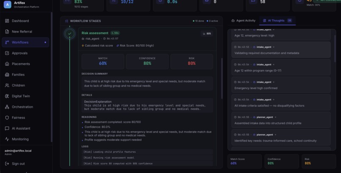The image size is (341, 173).
Task: Click the bot icon beside risk_agent
Action: point(83,39)
